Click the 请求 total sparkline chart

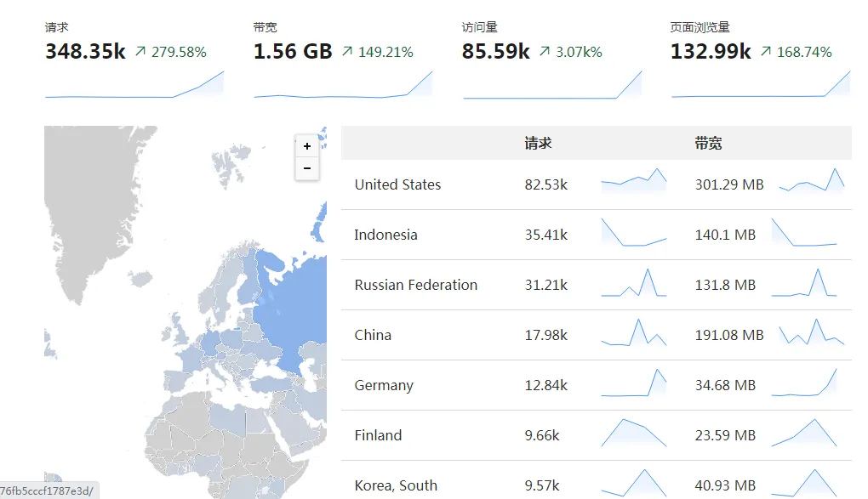coord(134,85)
